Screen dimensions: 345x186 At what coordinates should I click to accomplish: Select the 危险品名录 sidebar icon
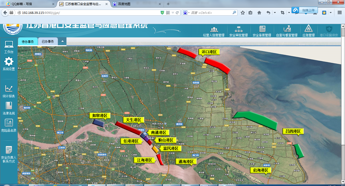click(x=9, y=125)
